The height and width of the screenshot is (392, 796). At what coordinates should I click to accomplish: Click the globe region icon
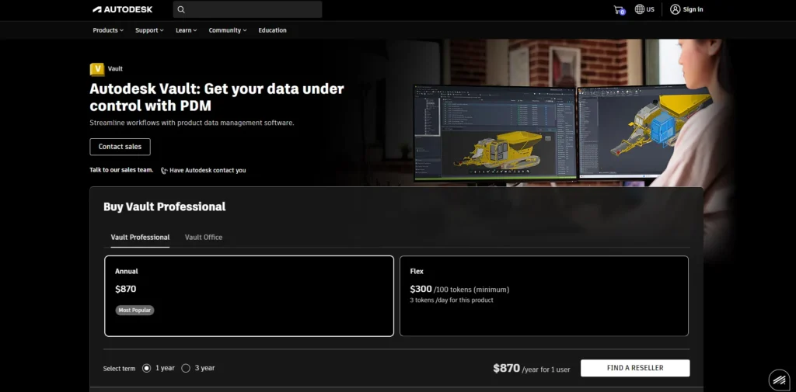tap(640, 9)
